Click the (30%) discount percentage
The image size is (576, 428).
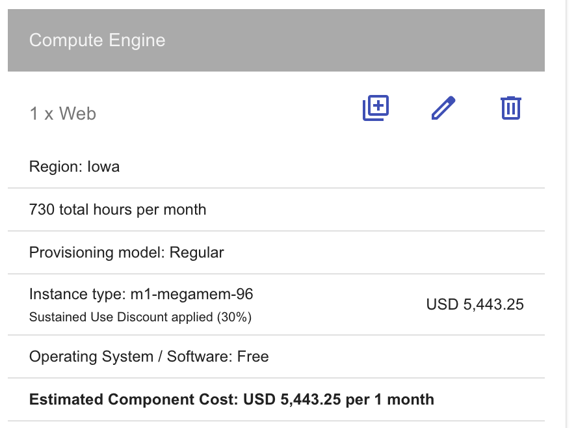point(234,317)
